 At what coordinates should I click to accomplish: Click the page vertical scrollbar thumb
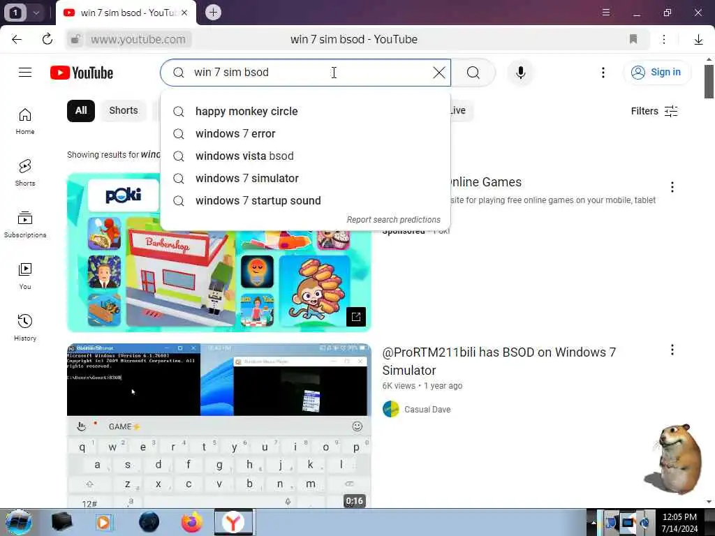[x=709, y=82]
